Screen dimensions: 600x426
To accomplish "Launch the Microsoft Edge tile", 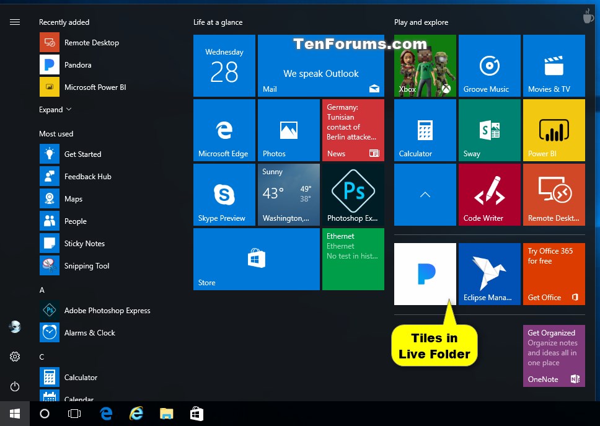I will click(224, 130).
